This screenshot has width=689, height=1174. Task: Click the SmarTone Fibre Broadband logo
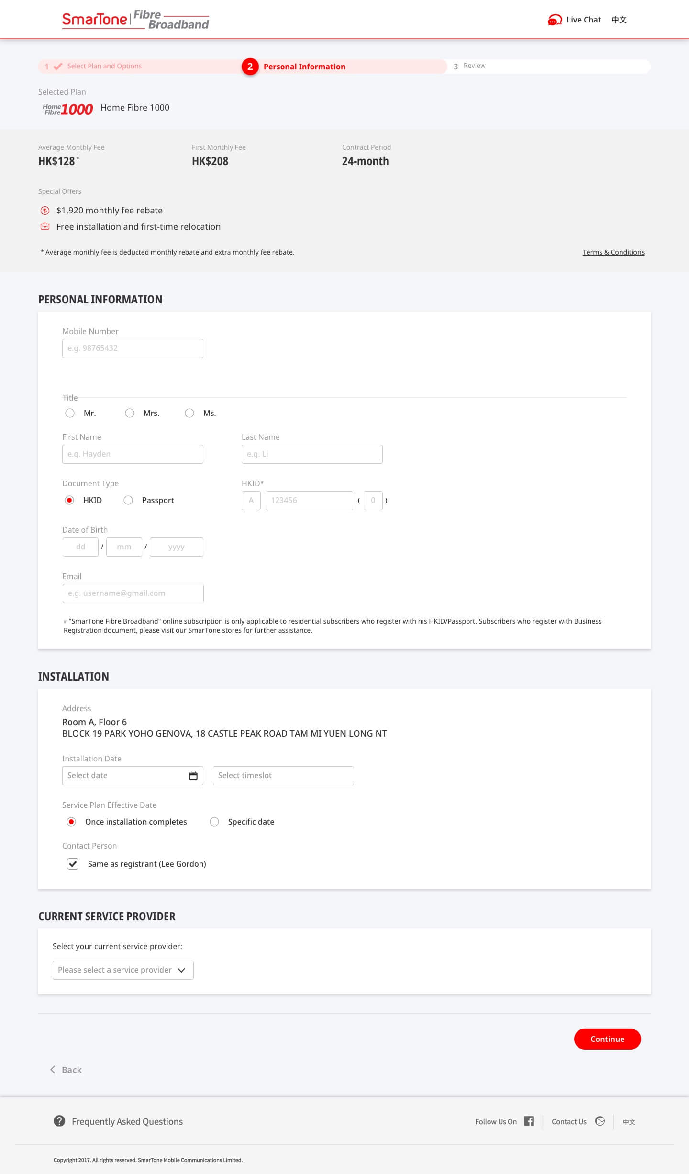[135, 20]
